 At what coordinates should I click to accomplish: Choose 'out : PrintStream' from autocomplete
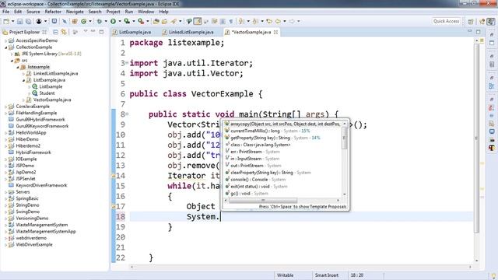click(256, 166)
